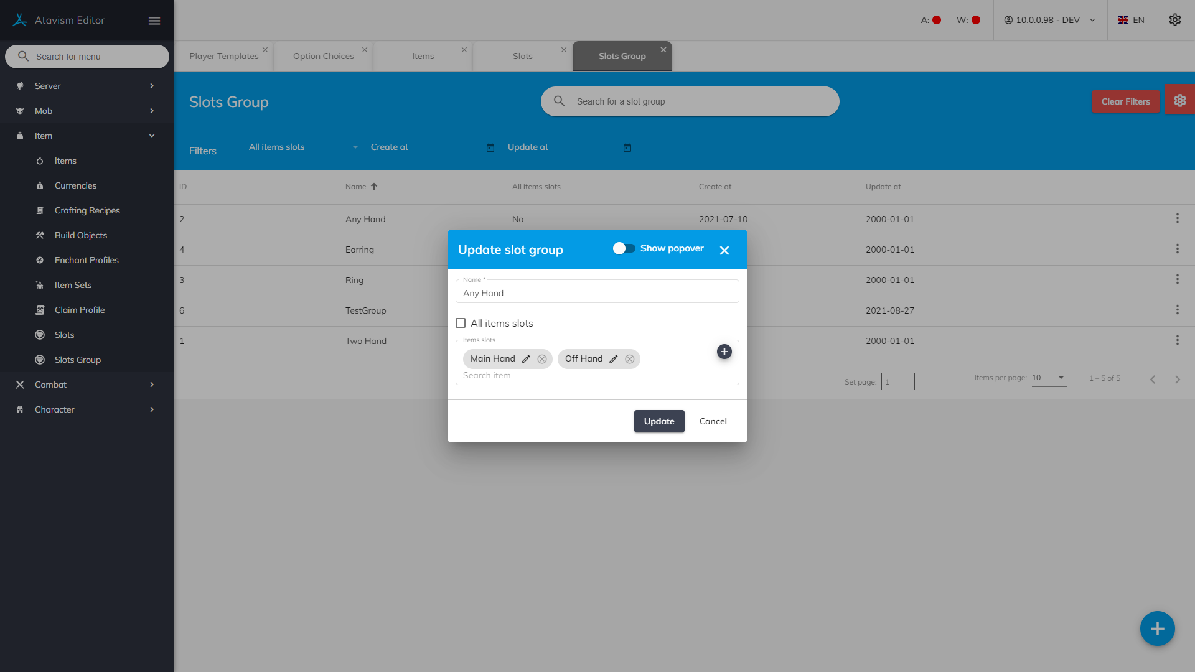Toggle the Show popover switch
Image resolution: width=1195 pixels, height=672 pixels.
624,248
